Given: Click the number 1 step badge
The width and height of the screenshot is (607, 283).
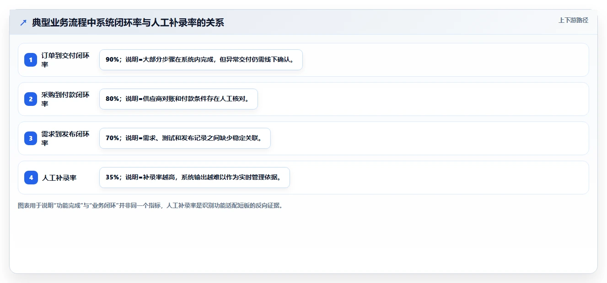Looking at the screenshot, I should (x=31, y=60).
